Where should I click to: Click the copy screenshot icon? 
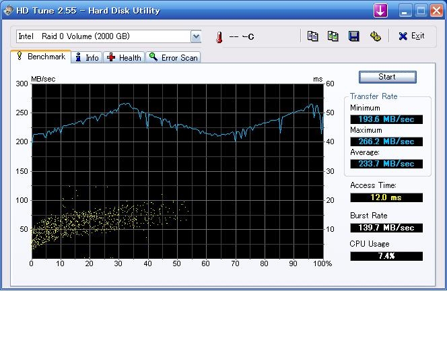[333, 36]
